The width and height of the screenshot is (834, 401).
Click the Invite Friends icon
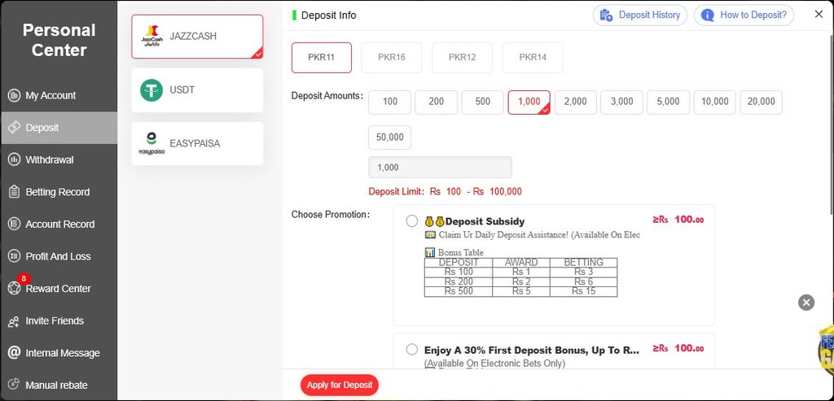[15, 320]
